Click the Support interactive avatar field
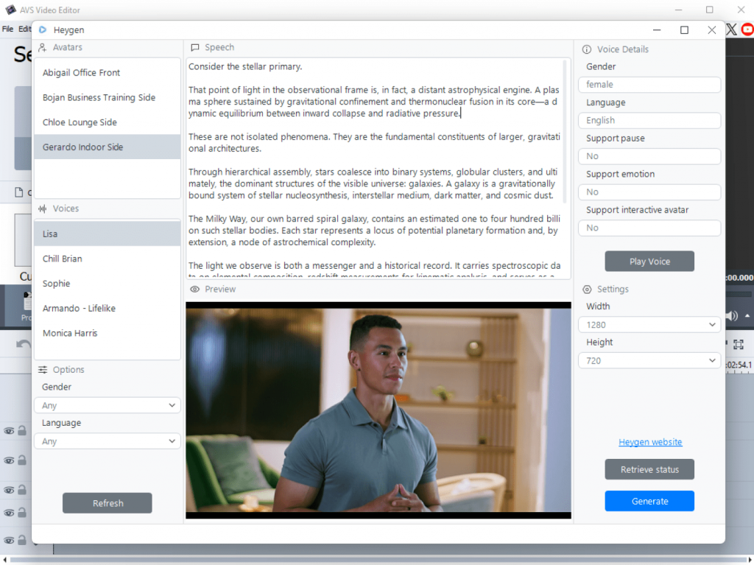The image size is (754, 565). point(649,228)
